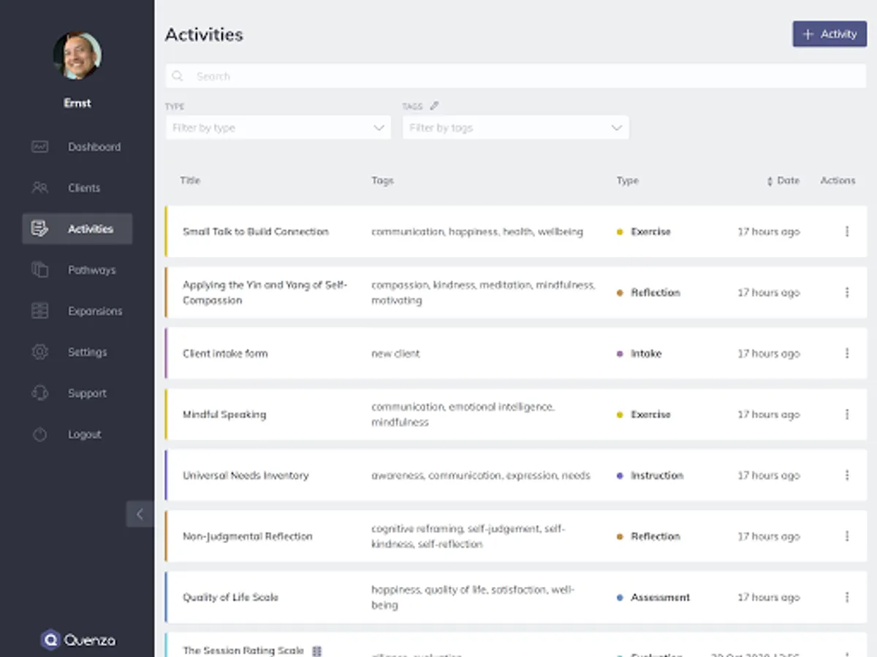Click the user name 'Ernst'
Image resolution: width=877 pixels, height=657 pixels.
click(77, 103)
